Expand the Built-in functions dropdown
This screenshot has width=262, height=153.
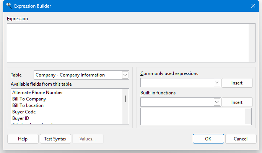216,102
